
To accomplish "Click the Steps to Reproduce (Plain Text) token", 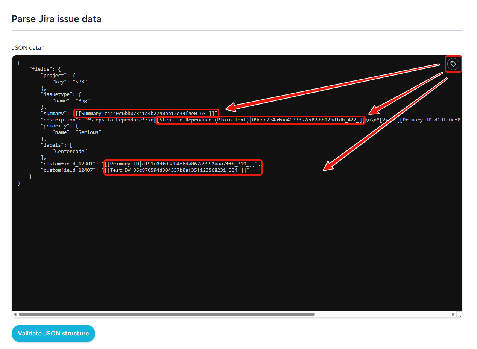I will click(260, 120).
